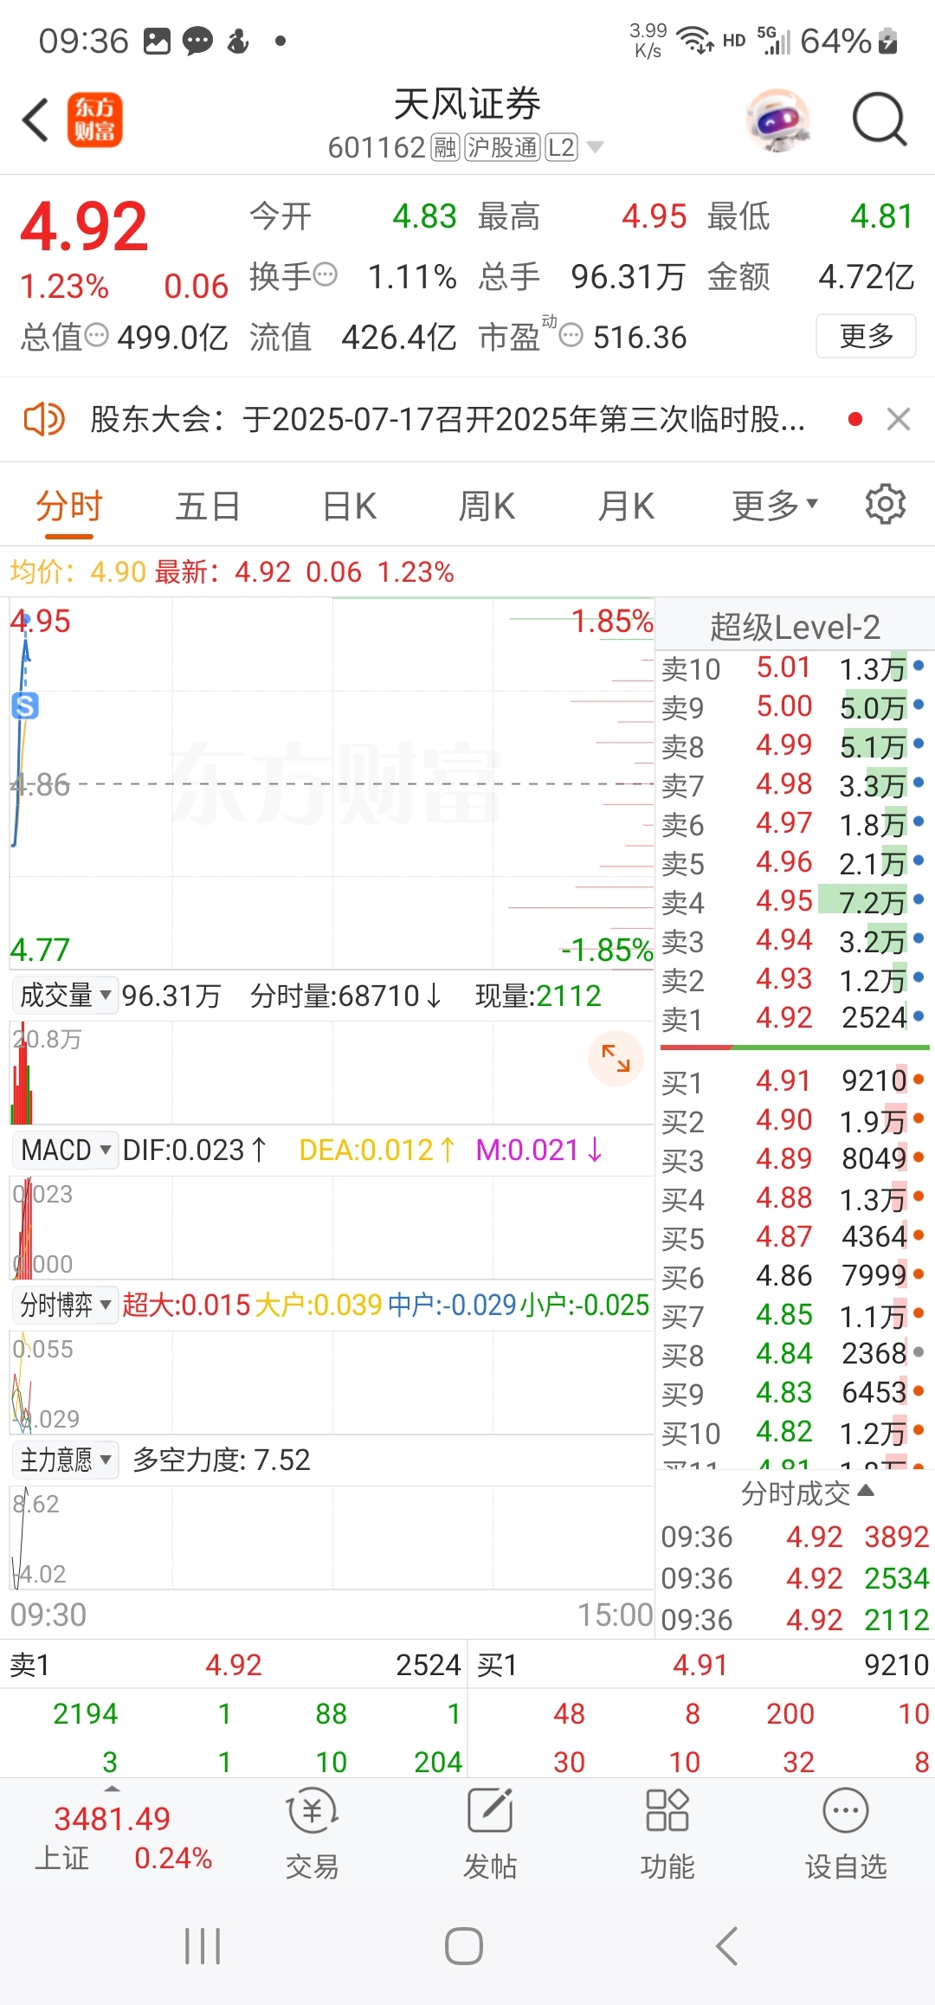
Task: Tap the 沪股通 badge
Action: [x=502, y=148]
